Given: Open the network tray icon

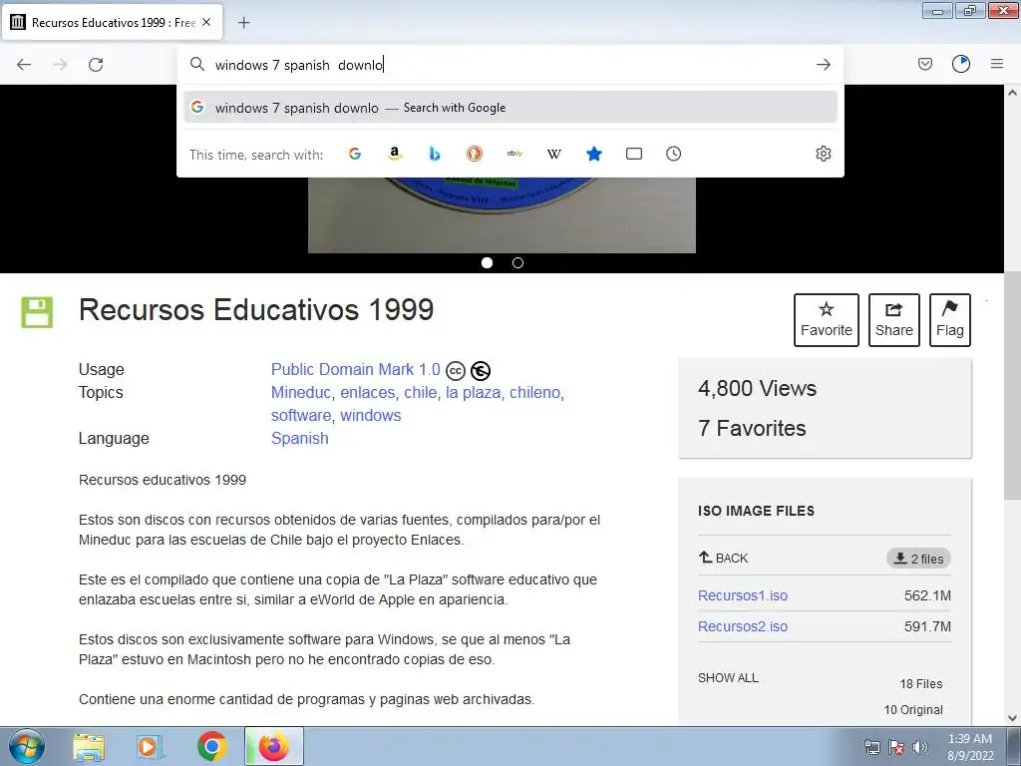Looking at the screenshot, I should [871, 747].
